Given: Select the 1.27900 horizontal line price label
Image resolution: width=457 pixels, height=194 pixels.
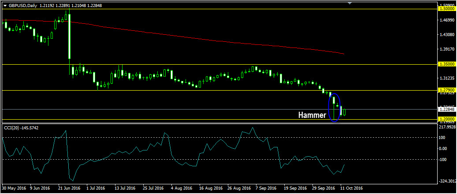Looking at the screenshot, I should 447,90.
